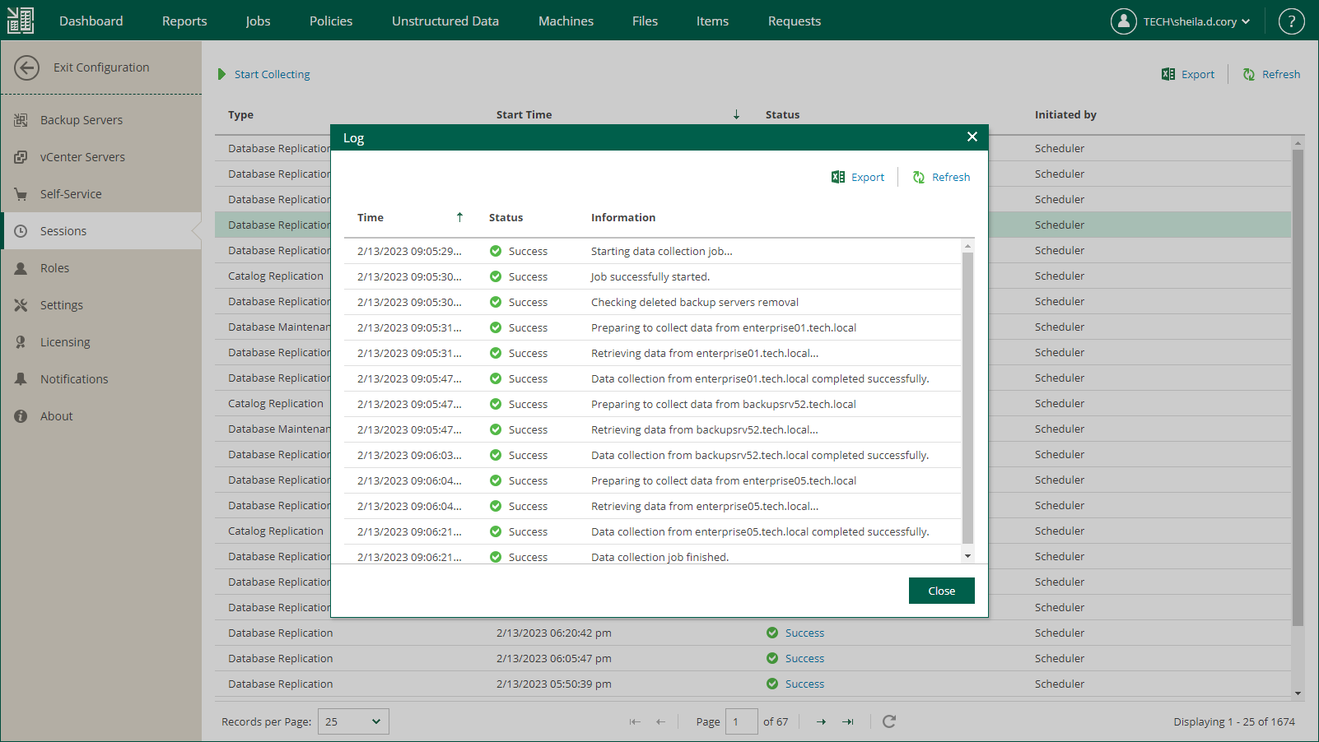Go to the first page arrow
Viewport: 1319px width, 742px height.
tap(635, 721)
